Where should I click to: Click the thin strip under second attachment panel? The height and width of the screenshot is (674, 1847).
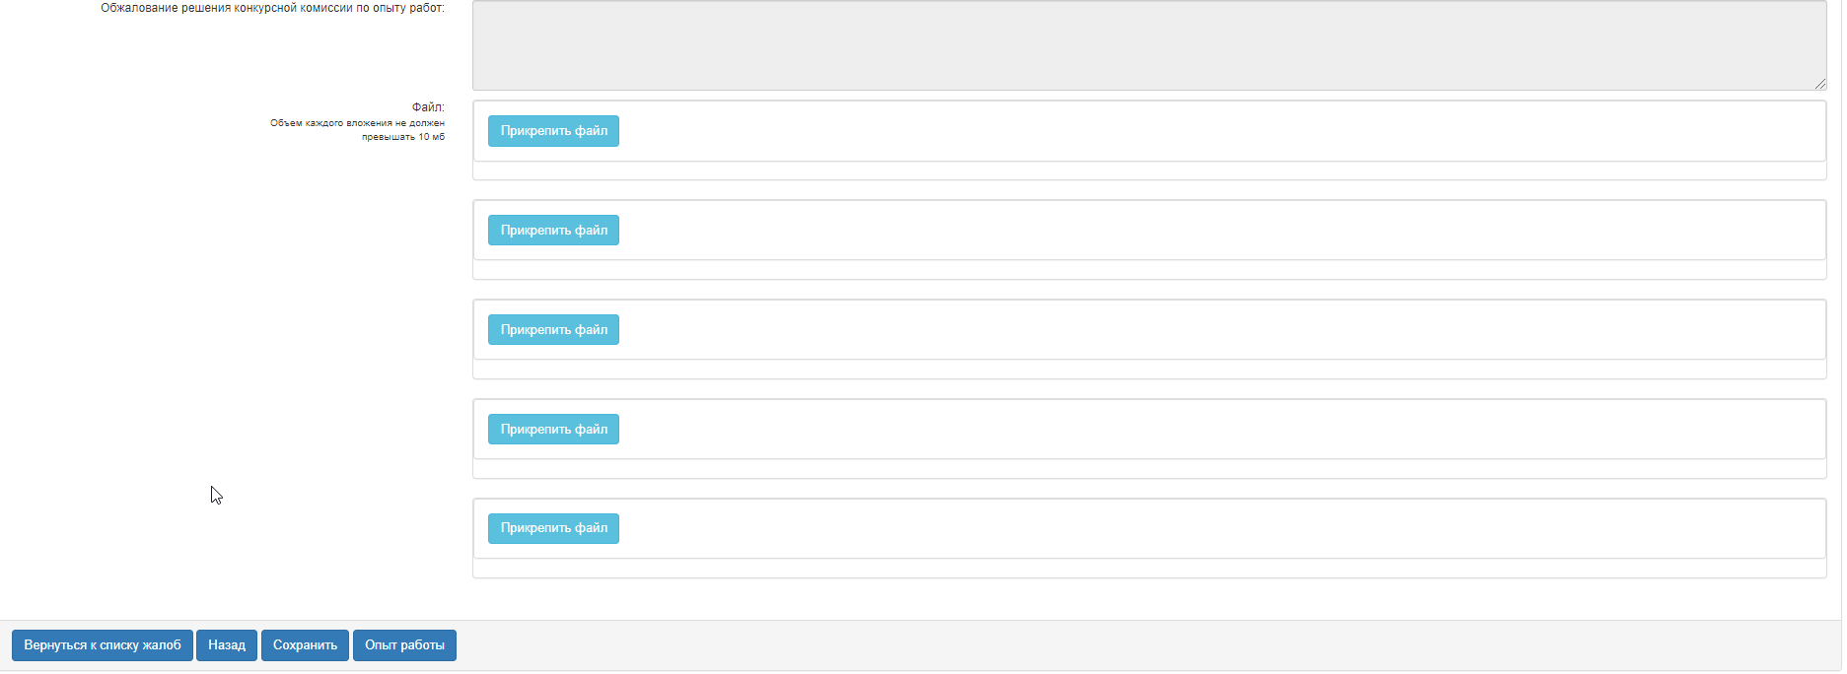coord(1150,270)
